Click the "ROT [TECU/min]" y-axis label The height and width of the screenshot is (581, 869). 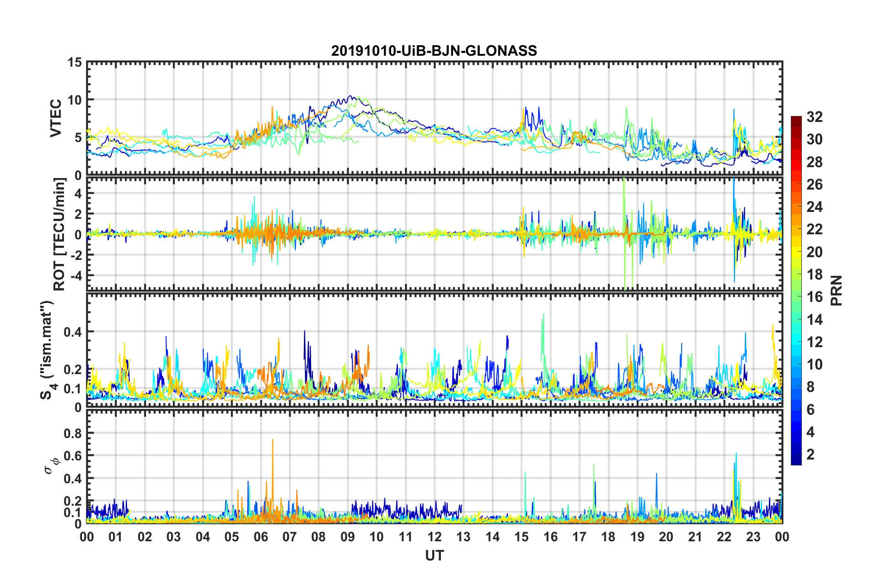(x=59, y=234)
